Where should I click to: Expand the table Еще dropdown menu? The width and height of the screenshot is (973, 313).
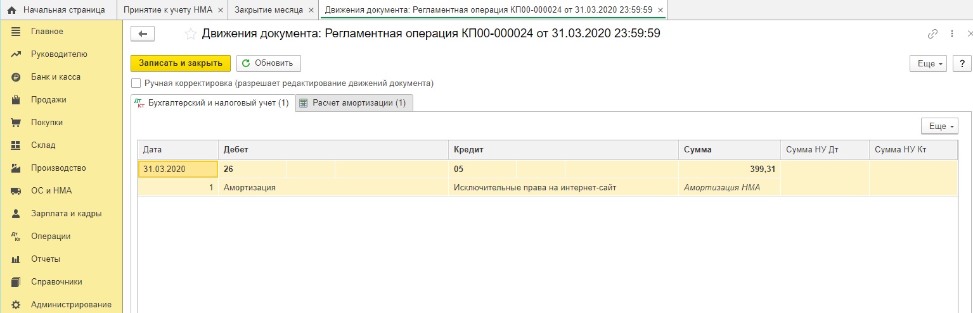pyautogui.click(x=939, y=126)
